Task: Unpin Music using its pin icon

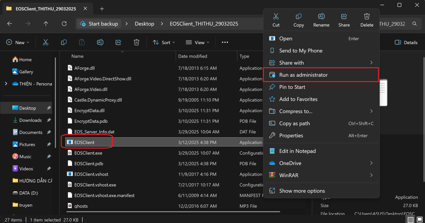Action: pyautogui.click(x=49, y=157)
